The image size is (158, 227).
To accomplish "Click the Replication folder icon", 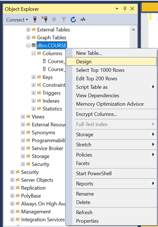I will [18, 188].
